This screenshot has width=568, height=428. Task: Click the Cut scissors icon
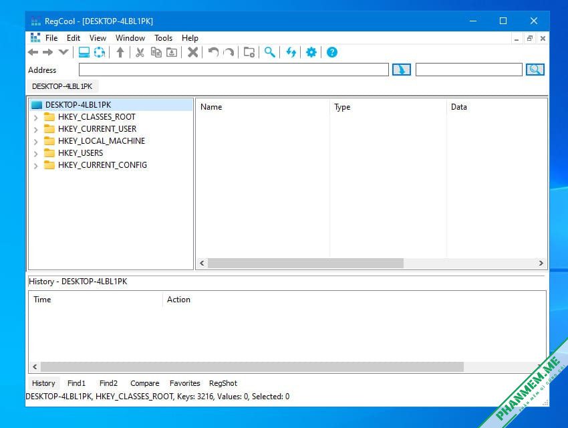140,53
